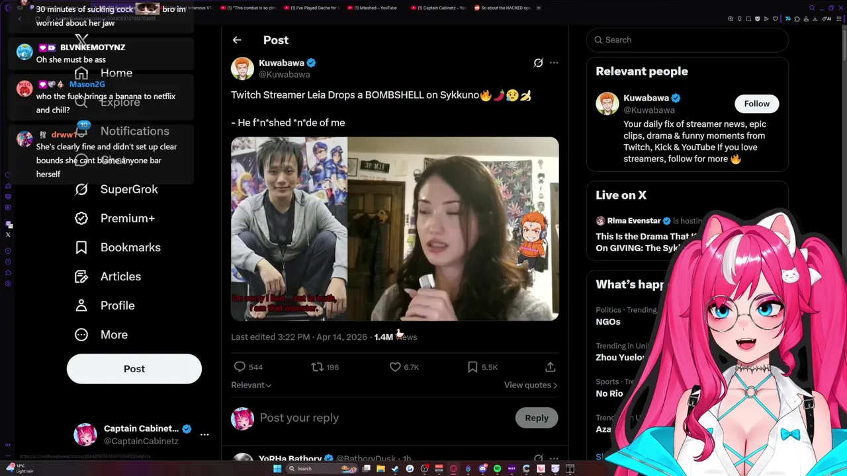Click the More circle icon in the sidebar
Image resolution: width=847 pixels, height=476 pixels.
pos(81,335)
